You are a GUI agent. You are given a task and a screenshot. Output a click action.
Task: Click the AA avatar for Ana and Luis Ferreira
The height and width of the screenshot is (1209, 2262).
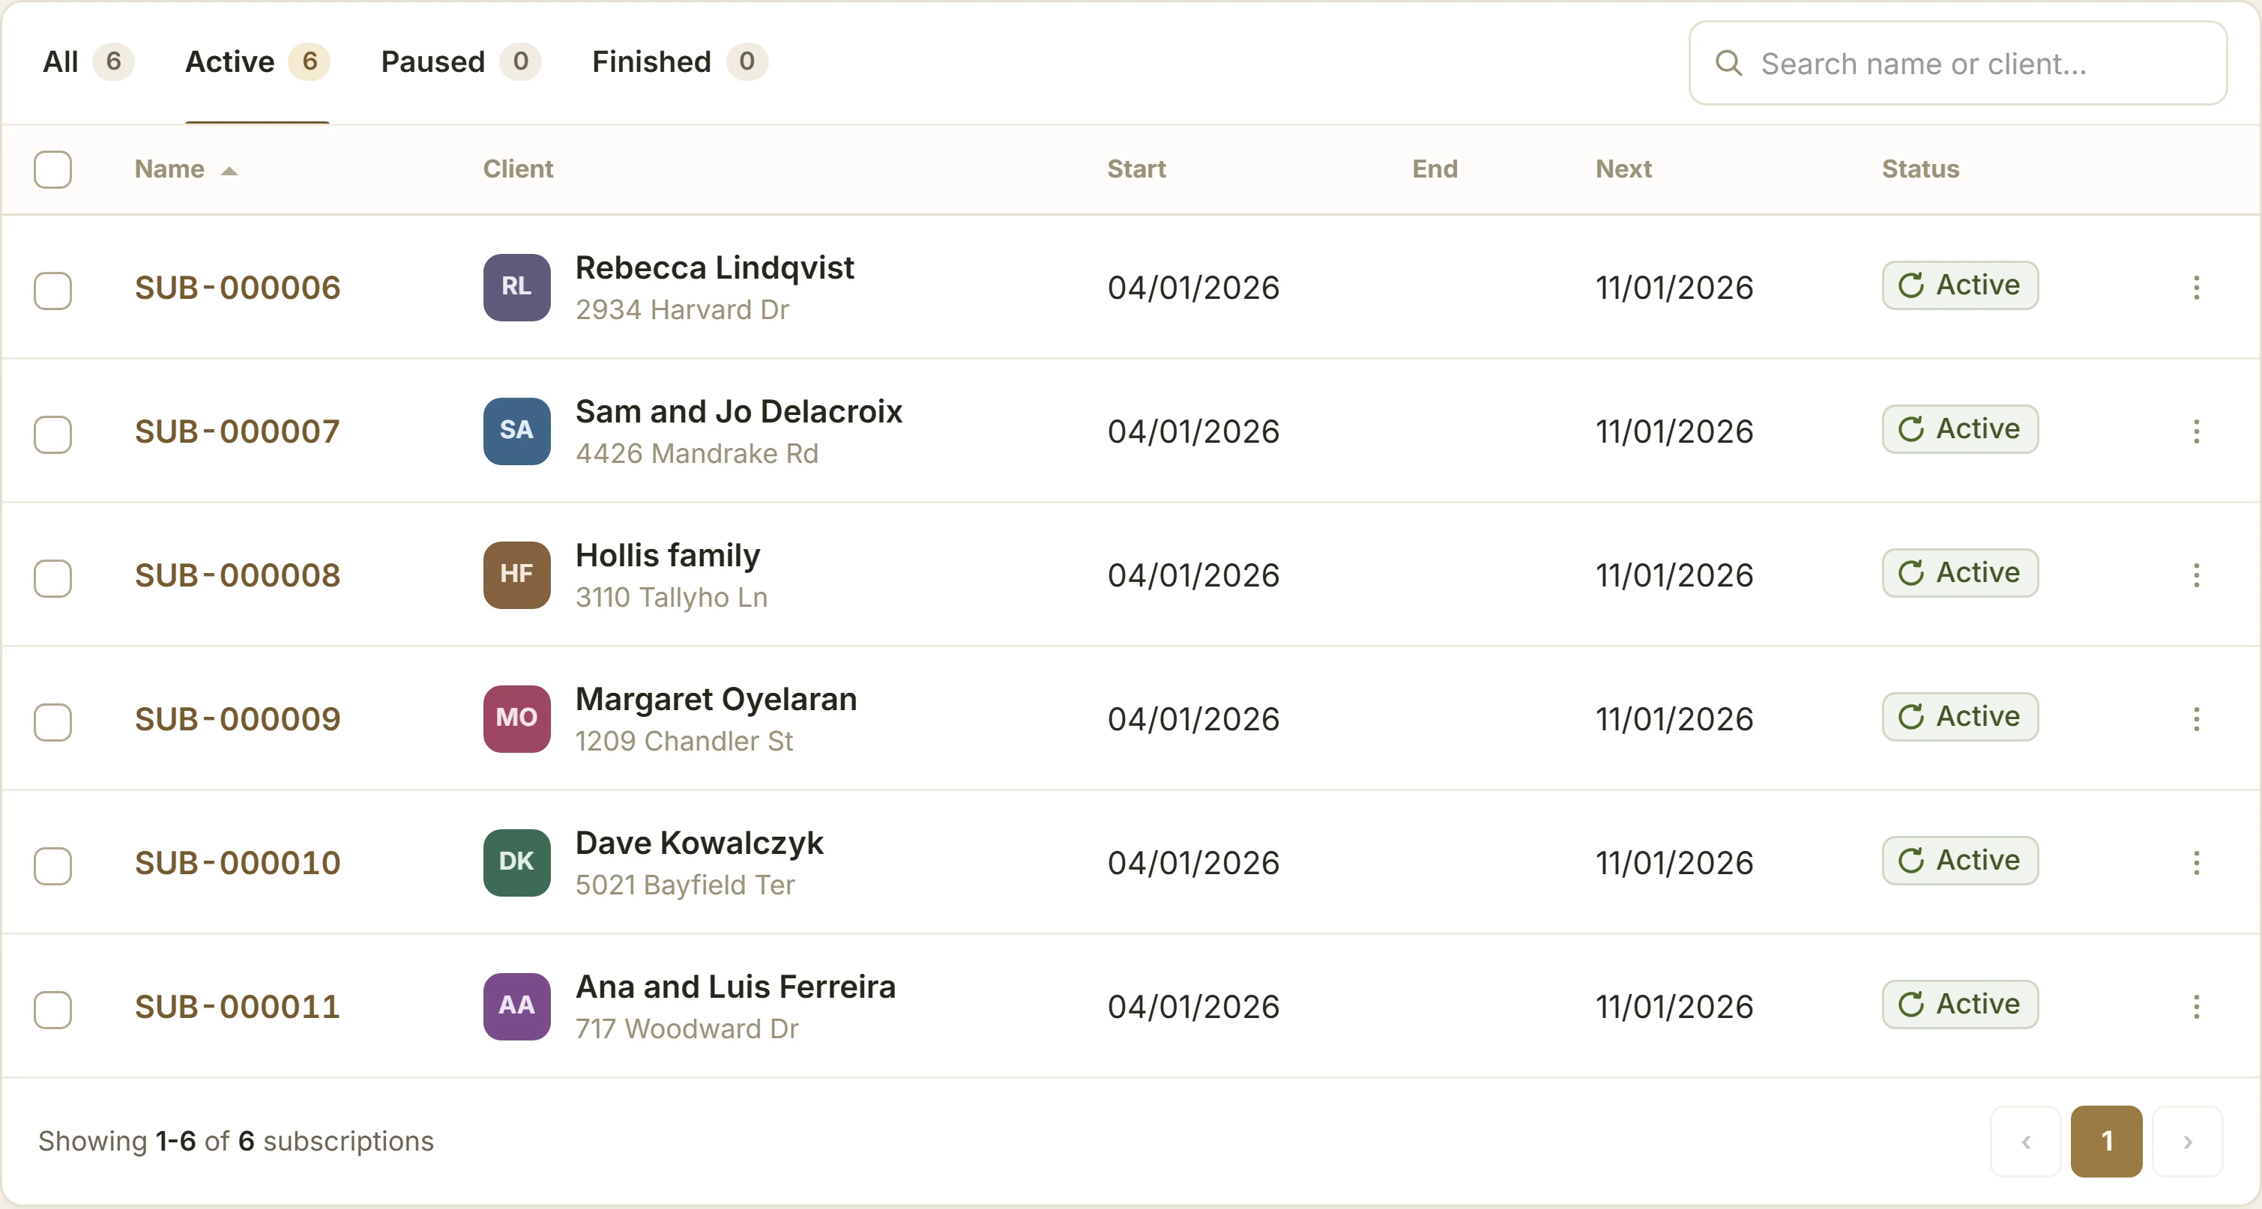[x=516, y=1007]
